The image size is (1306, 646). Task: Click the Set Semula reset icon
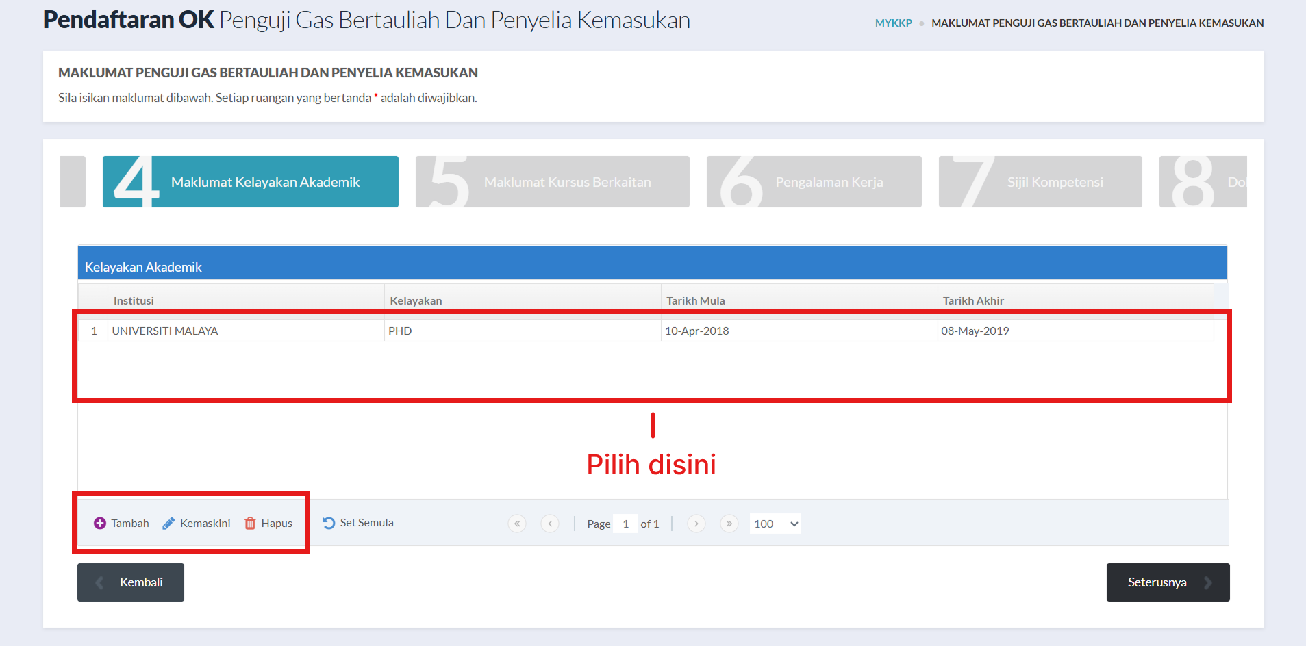click(x=329, y=523)
